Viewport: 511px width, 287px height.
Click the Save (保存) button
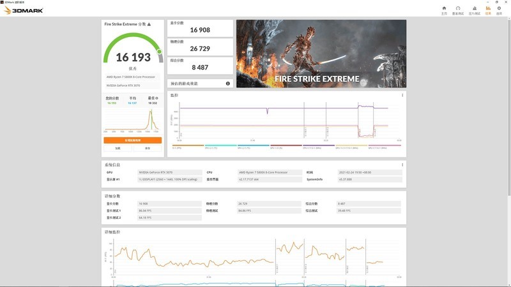point(148,149)
